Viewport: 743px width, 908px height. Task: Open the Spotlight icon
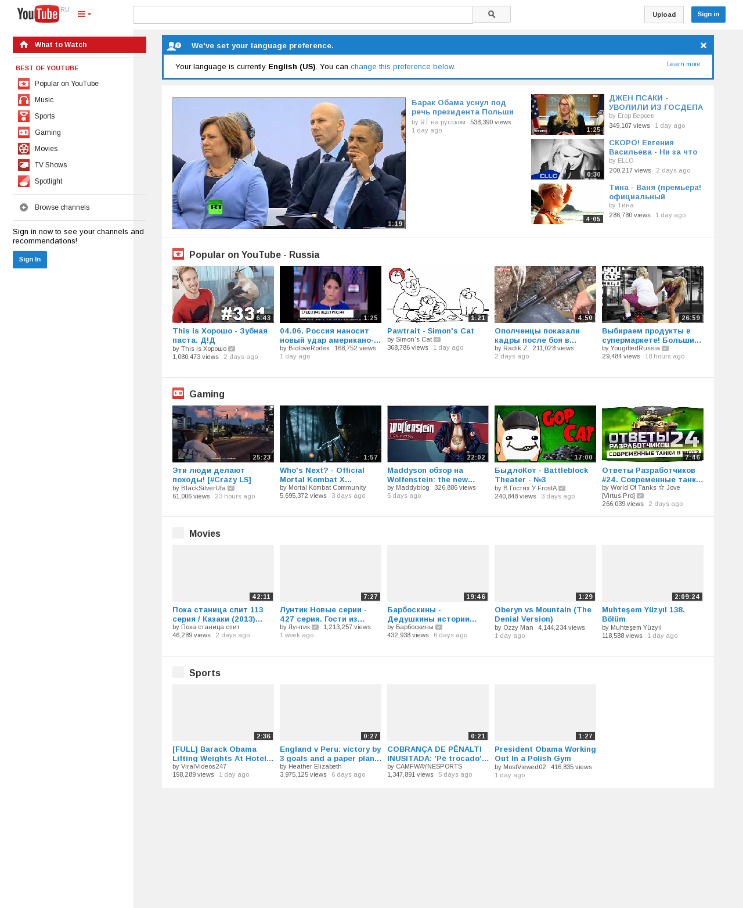24,181
